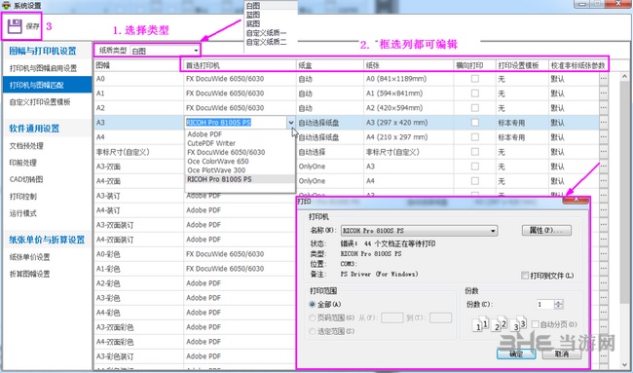Expand the A3 row printer dropdown arrow
The image size is (633, 373).
[x=291, y=123]
